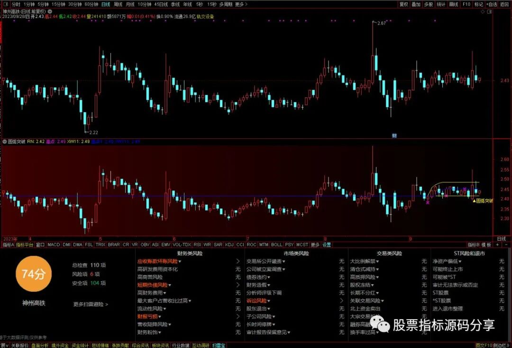512x348 pixels.
Task: Click the 多股 toolbar button
Action: click(x=428, y=4)
